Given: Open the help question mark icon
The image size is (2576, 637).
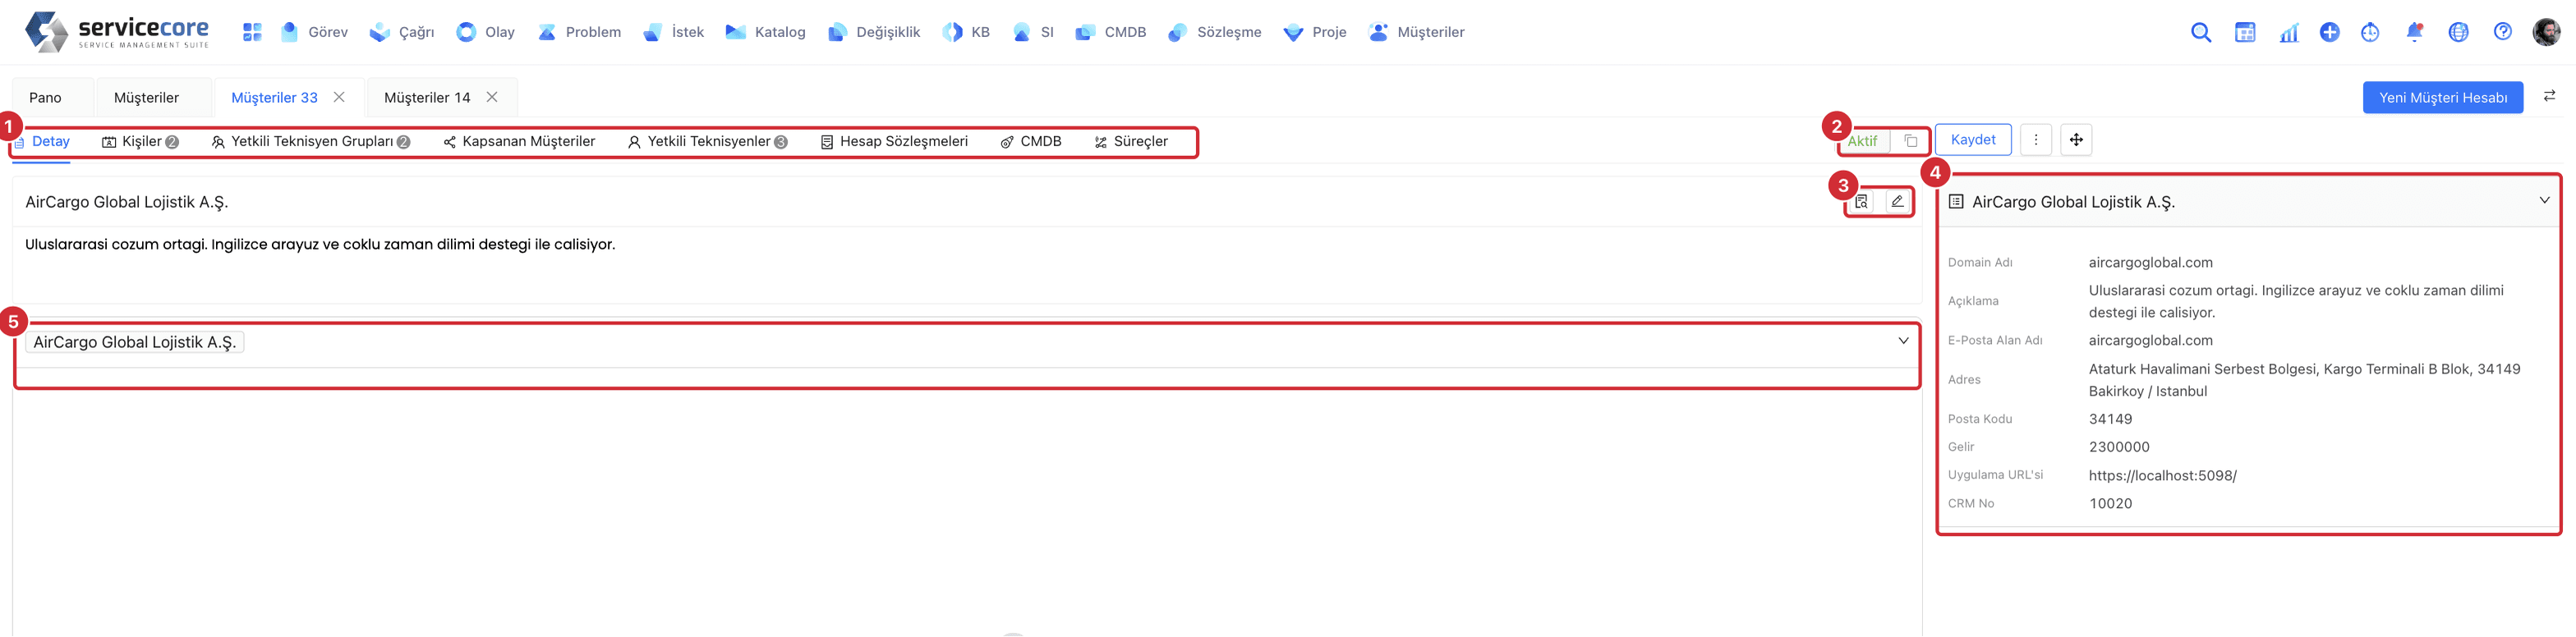Looking at the screenshot, I should 2502,32.
